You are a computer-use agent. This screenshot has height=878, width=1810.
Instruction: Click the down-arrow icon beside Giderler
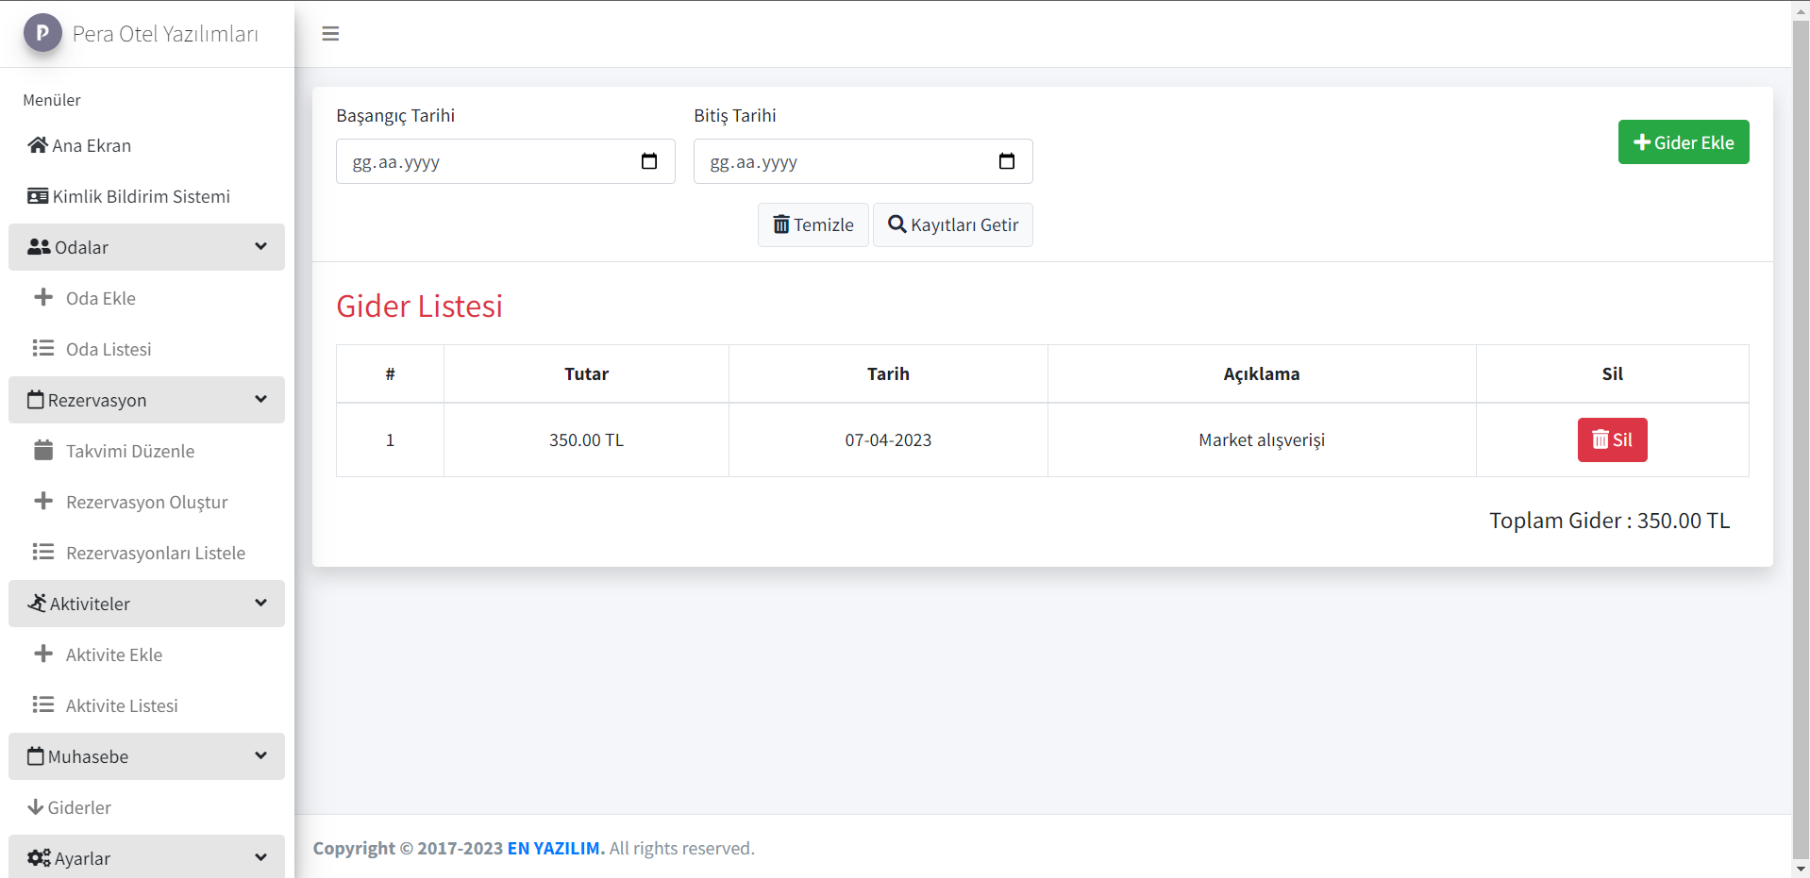pyautogui.click(x=36, y=807)
